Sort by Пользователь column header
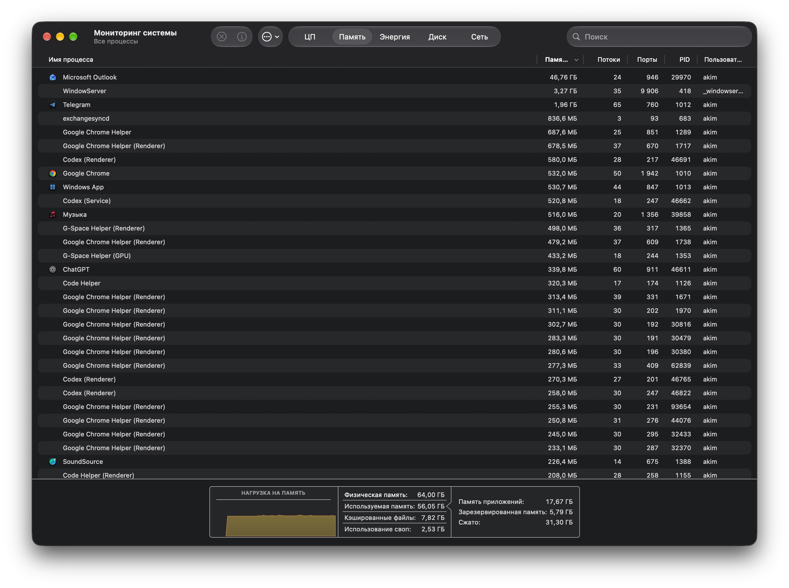The width and height of the screenshot is (789, 588). (723, 59)
